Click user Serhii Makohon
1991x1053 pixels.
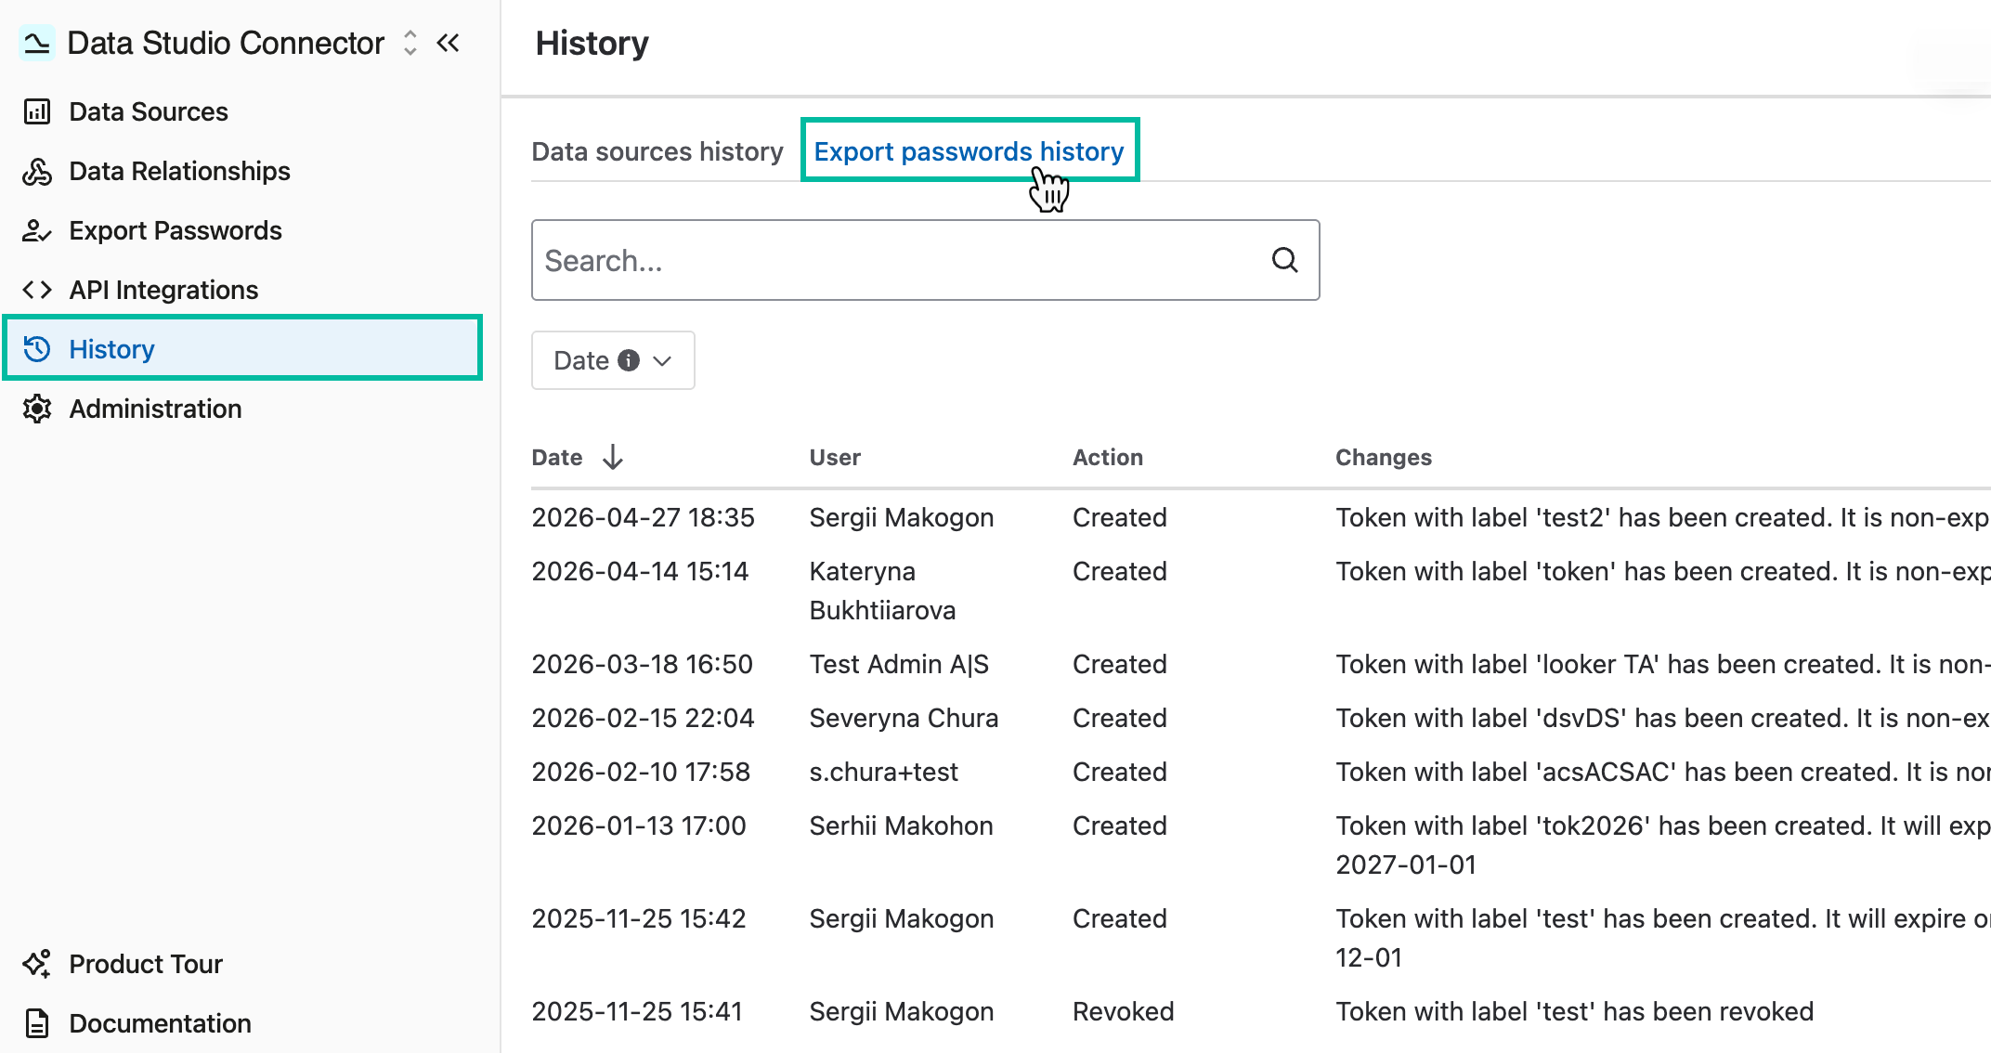901,825
